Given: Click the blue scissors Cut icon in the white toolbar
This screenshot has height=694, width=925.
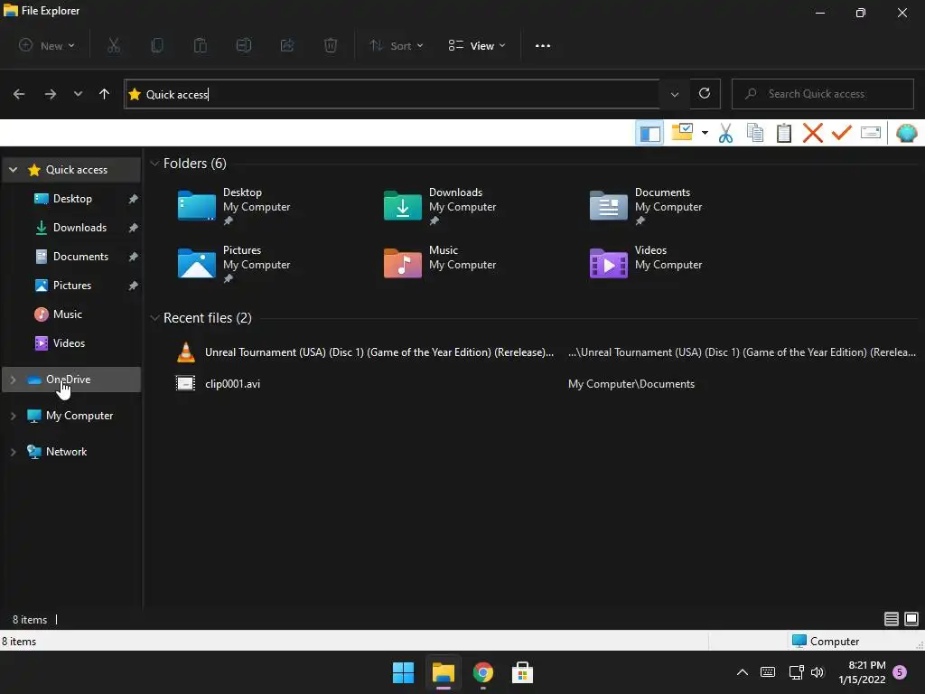Looking at the screenshot, I should click(725, 133).
